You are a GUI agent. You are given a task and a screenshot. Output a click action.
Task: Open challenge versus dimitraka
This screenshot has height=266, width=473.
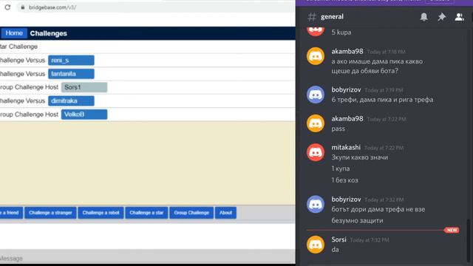(x=71, y=100)
